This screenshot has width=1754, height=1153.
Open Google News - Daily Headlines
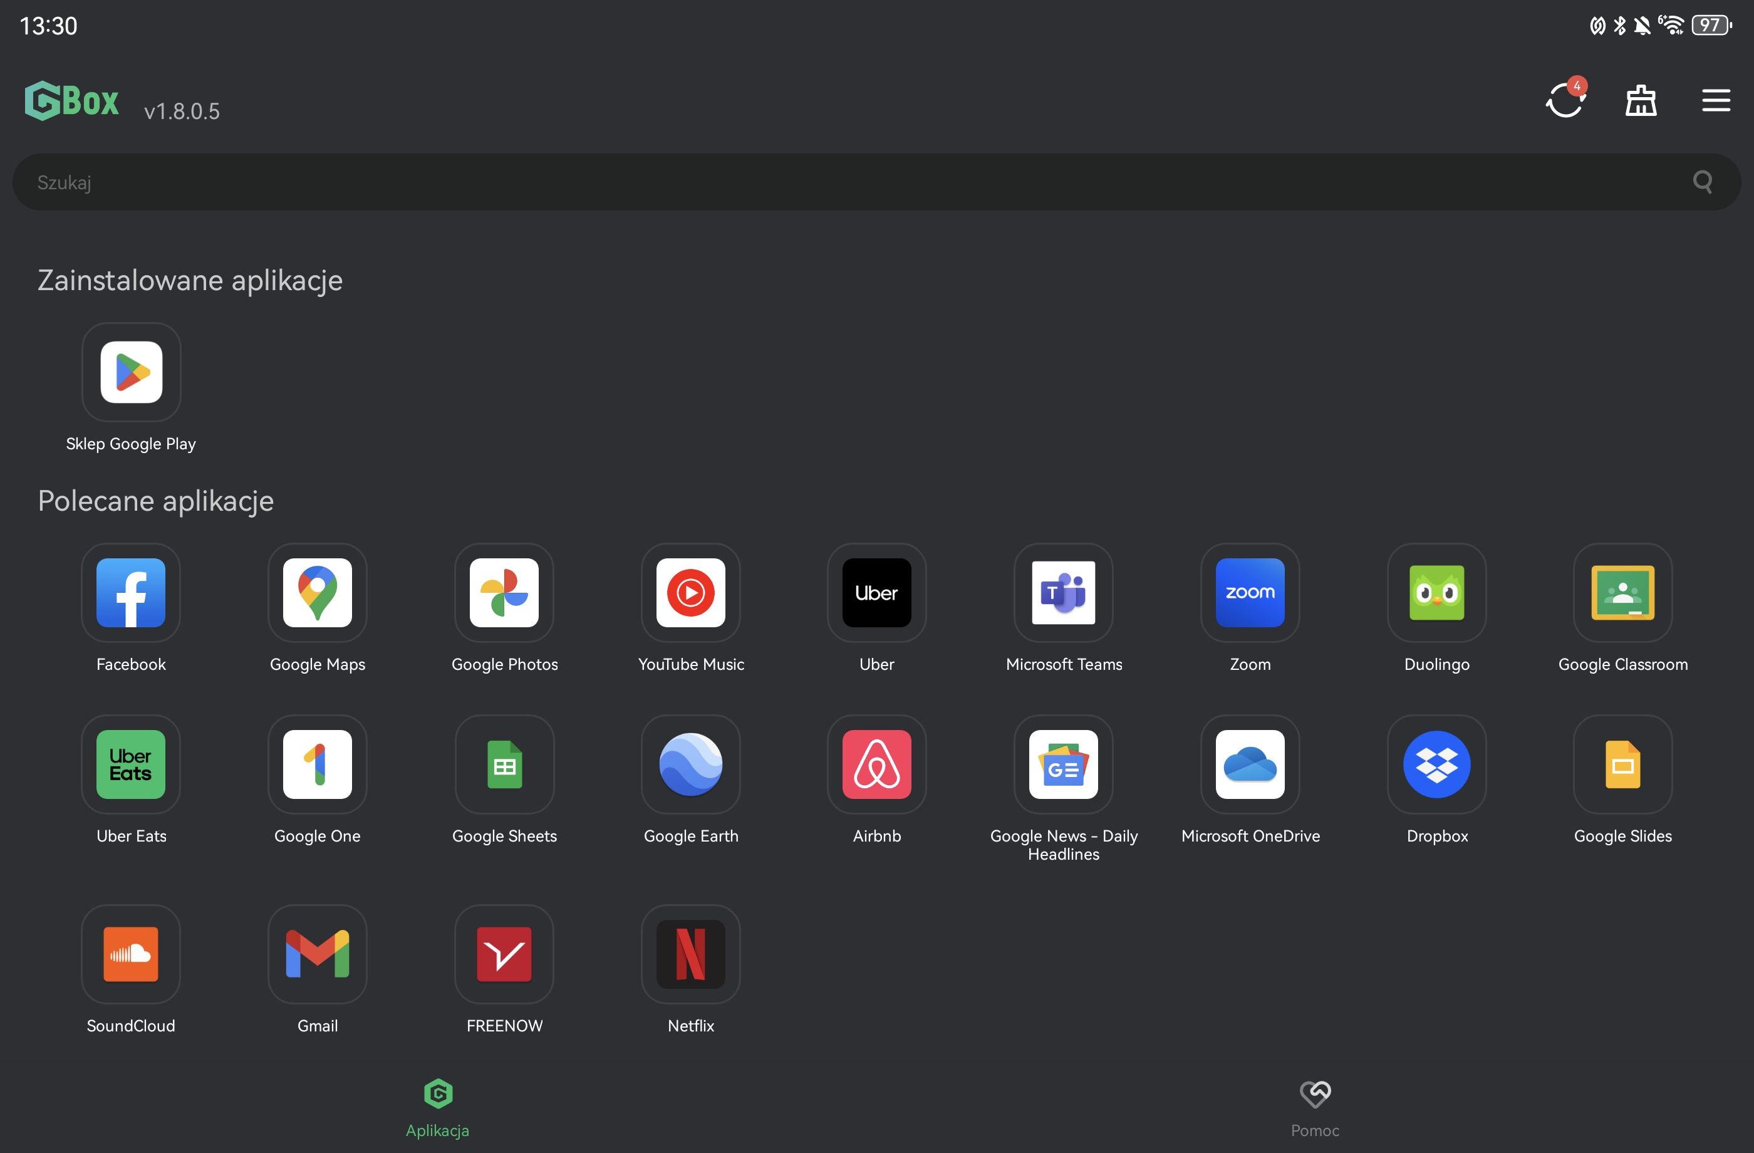tap(1064, 764)
